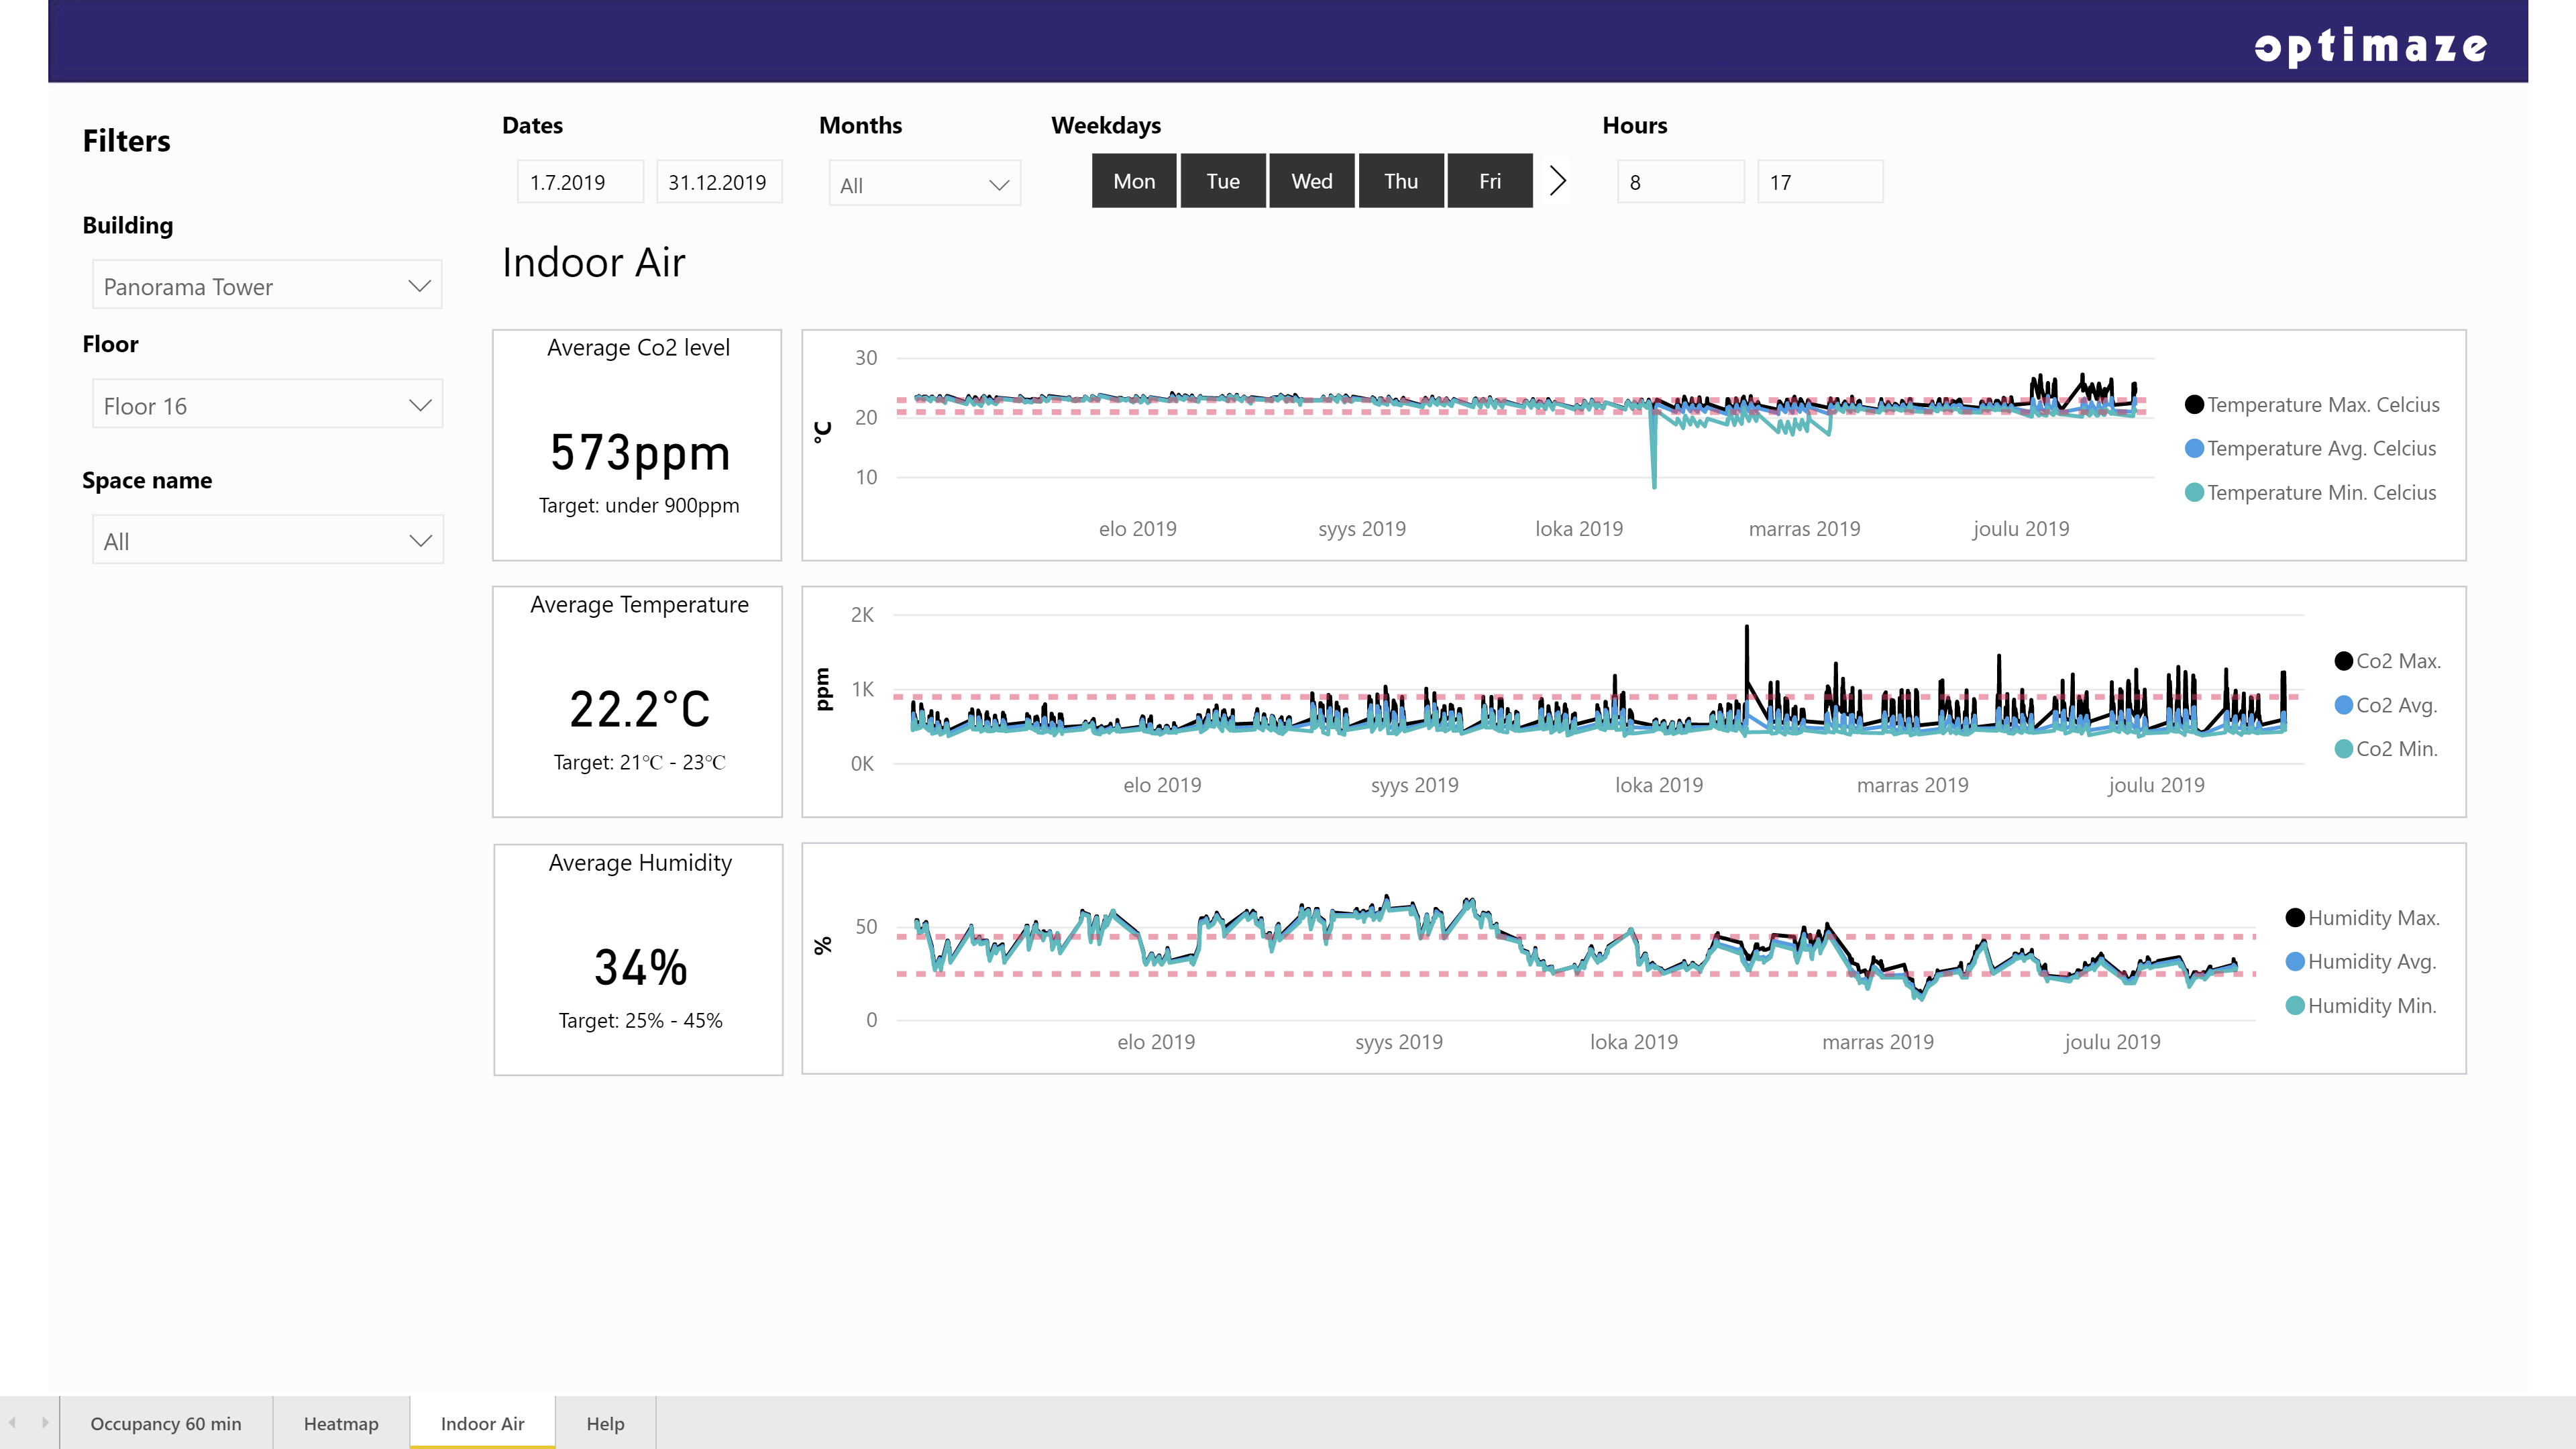Click the weekdays next arrow chevron

click(x=1557, y=181)
